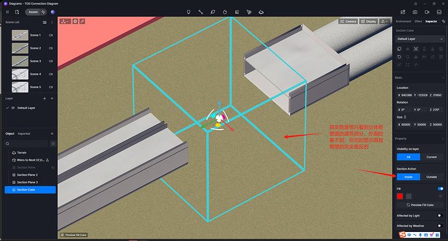Screen dimensions: 448x241
Task: Switch to the Environment tab
Action: [x=403, y=21]
